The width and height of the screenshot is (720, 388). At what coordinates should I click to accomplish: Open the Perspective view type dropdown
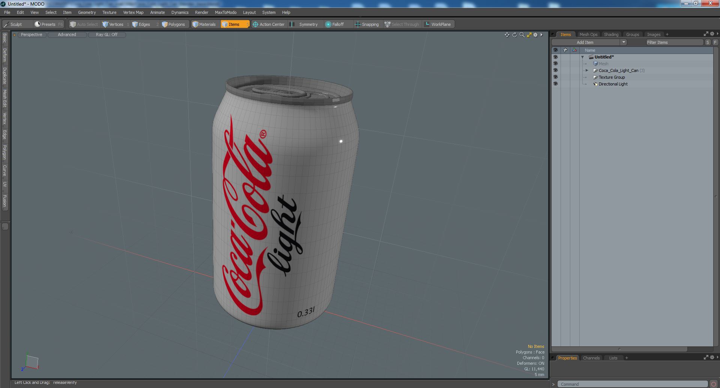[32, 34]
